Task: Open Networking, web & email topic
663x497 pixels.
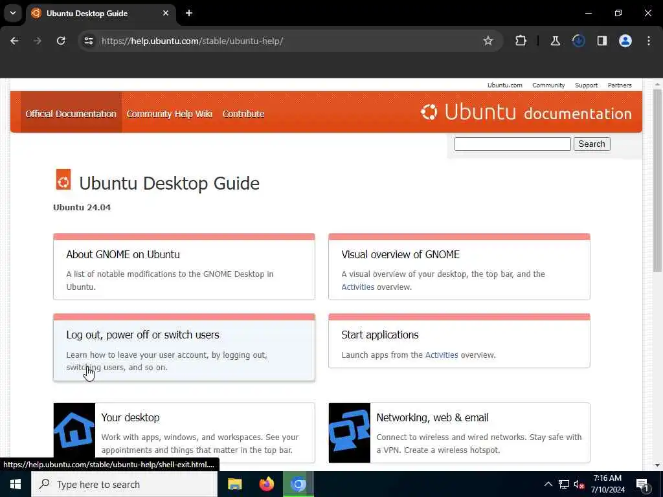Action: click(x=459, y=433)
